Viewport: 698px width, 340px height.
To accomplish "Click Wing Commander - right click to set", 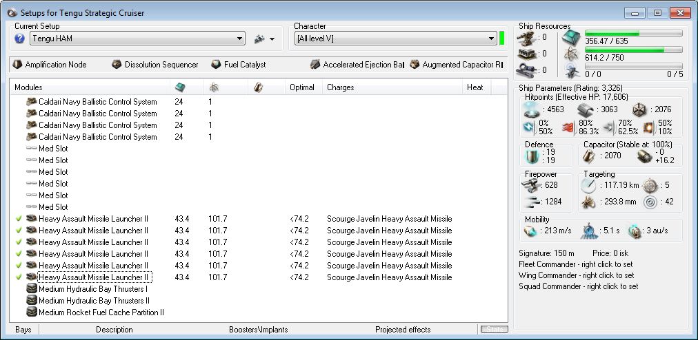I will click(577, 275).
